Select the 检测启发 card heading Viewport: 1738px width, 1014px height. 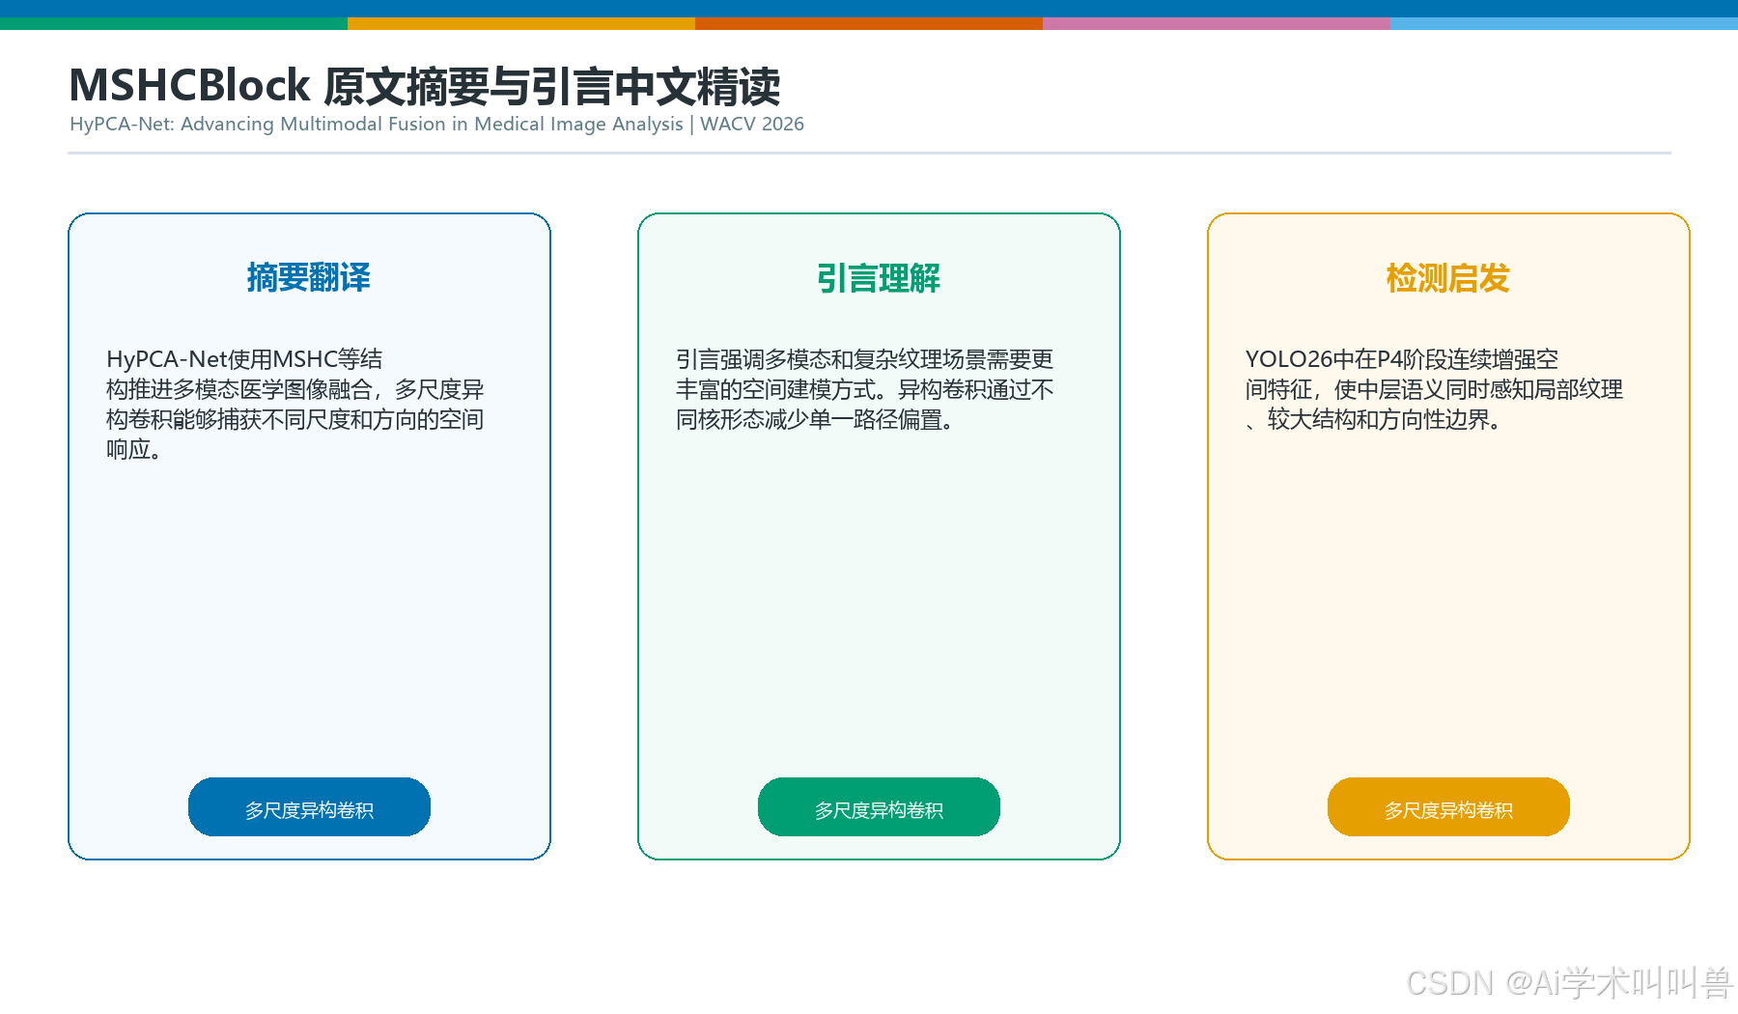coord(1448,278)
